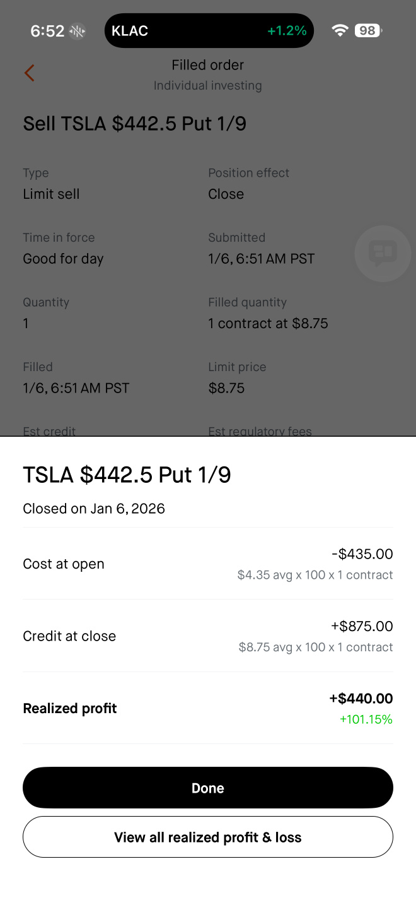The image size is (416, 905).
Task: Tap the KLAC ticker live activity pill
Action: (x=209, y=31)
